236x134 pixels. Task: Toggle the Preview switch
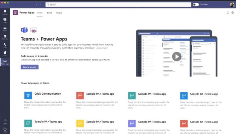[196, 4]
